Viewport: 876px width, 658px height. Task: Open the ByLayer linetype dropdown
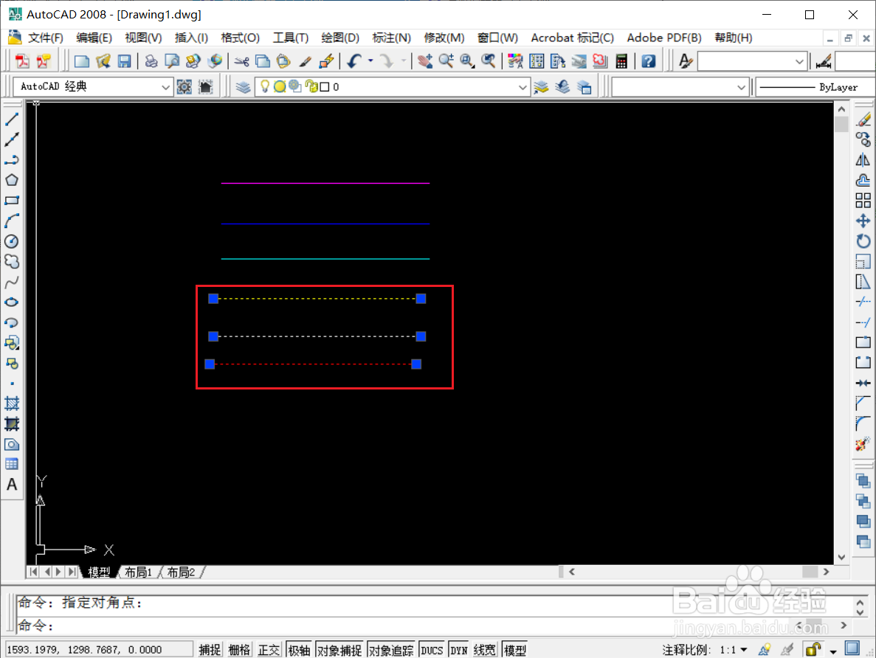point(815,87)
